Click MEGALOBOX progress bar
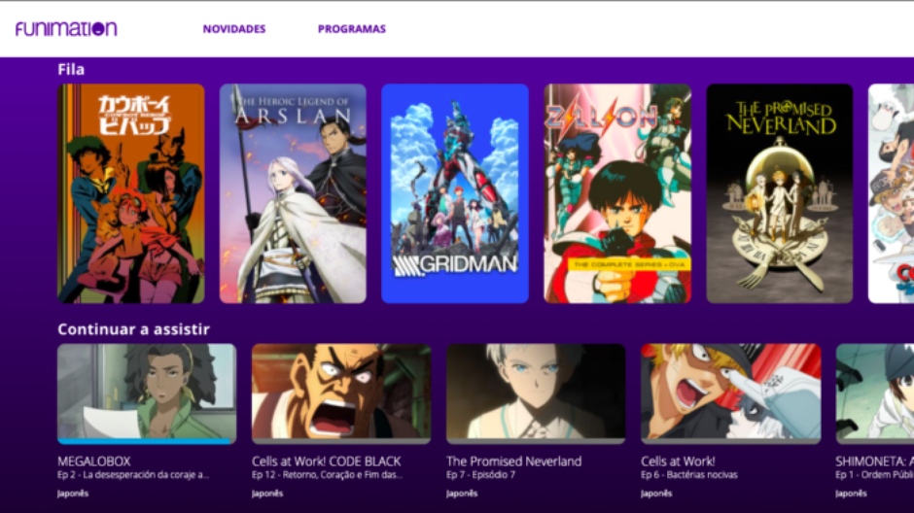914x513 pixels. [x=147, y=441]
